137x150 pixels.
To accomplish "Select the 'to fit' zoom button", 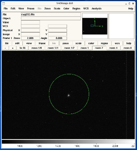I will [x=22, y=48].
